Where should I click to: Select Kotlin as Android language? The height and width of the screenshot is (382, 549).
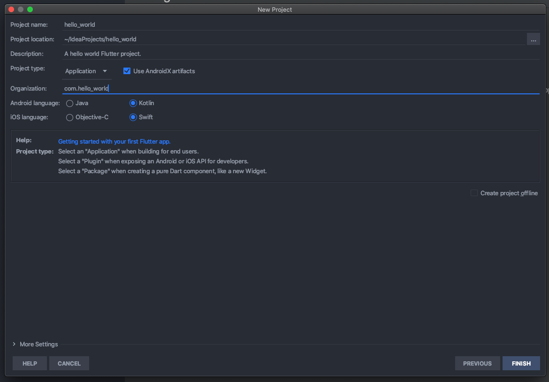point(133,103)
